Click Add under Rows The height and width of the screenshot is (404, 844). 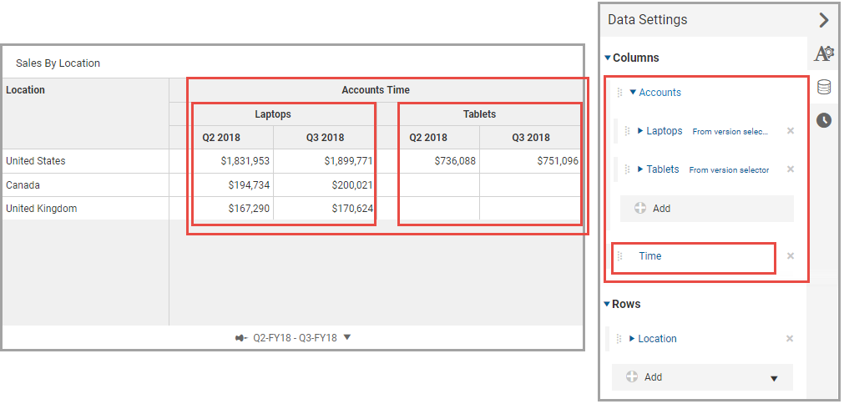(x=702, y=377)
